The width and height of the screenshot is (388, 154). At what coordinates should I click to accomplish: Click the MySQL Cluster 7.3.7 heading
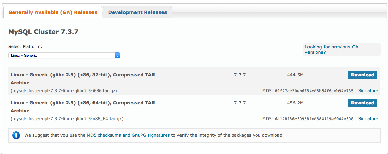tap(43, 32)
